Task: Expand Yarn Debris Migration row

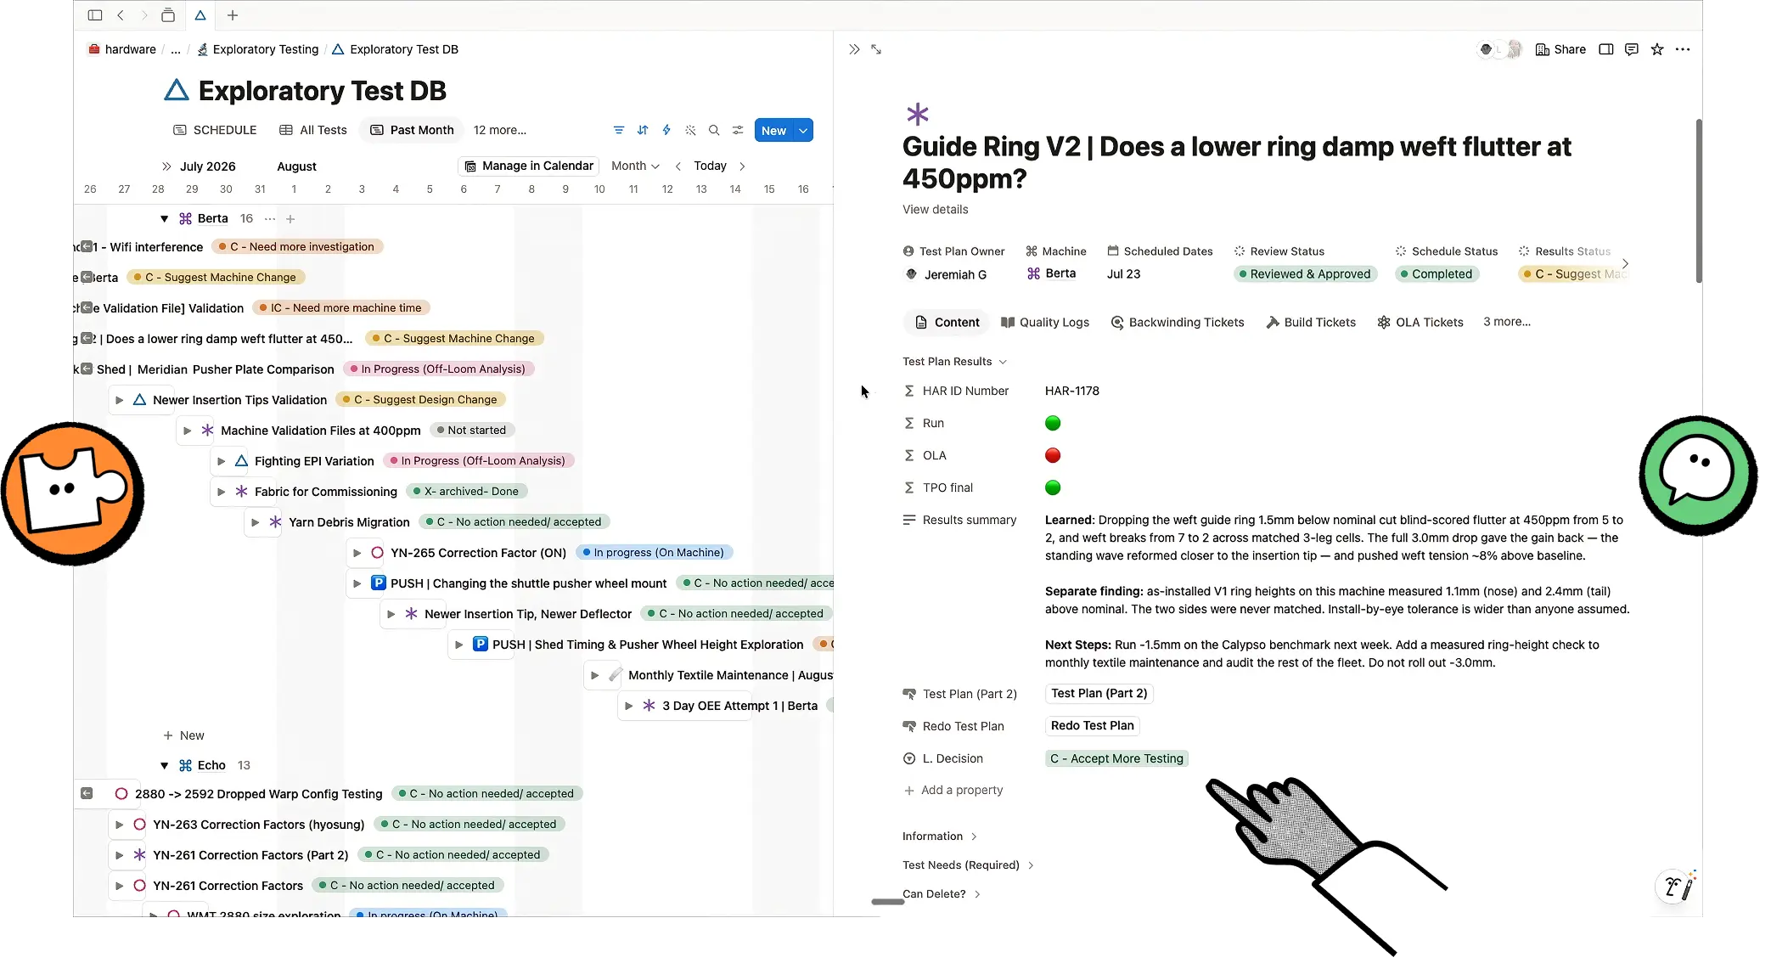Action: 256,522
